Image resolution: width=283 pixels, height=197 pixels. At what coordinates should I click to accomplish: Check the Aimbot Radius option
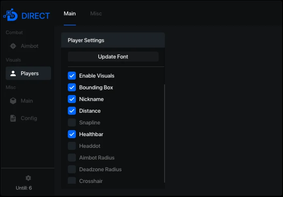72,158
